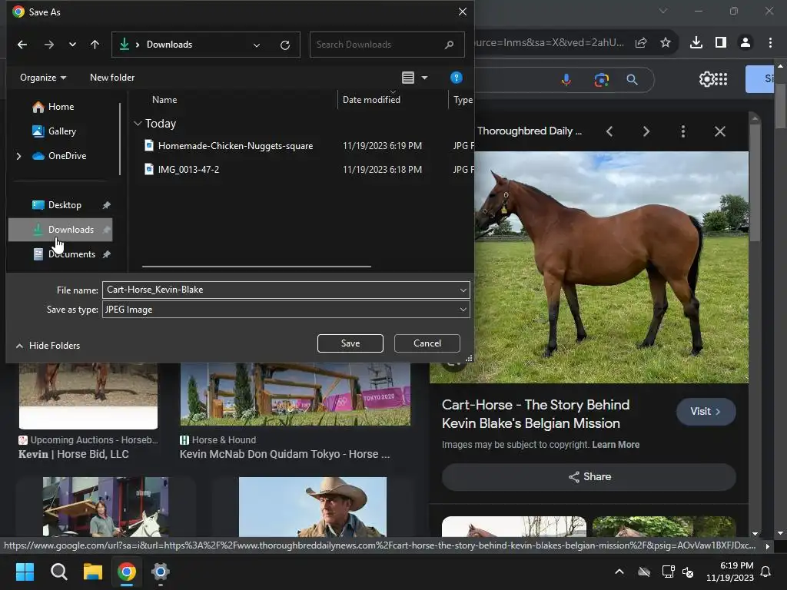The image size is (787, 590).
Task: Open Chrome downloads toolbar icon
Action: tap(696, 43)
